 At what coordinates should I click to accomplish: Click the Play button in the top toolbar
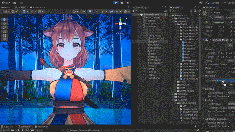click(116, 3)
